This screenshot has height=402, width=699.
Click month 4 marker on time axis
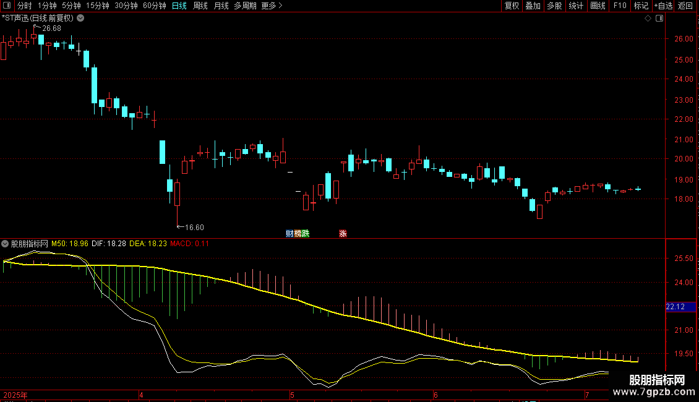click(x=141, y=395)
